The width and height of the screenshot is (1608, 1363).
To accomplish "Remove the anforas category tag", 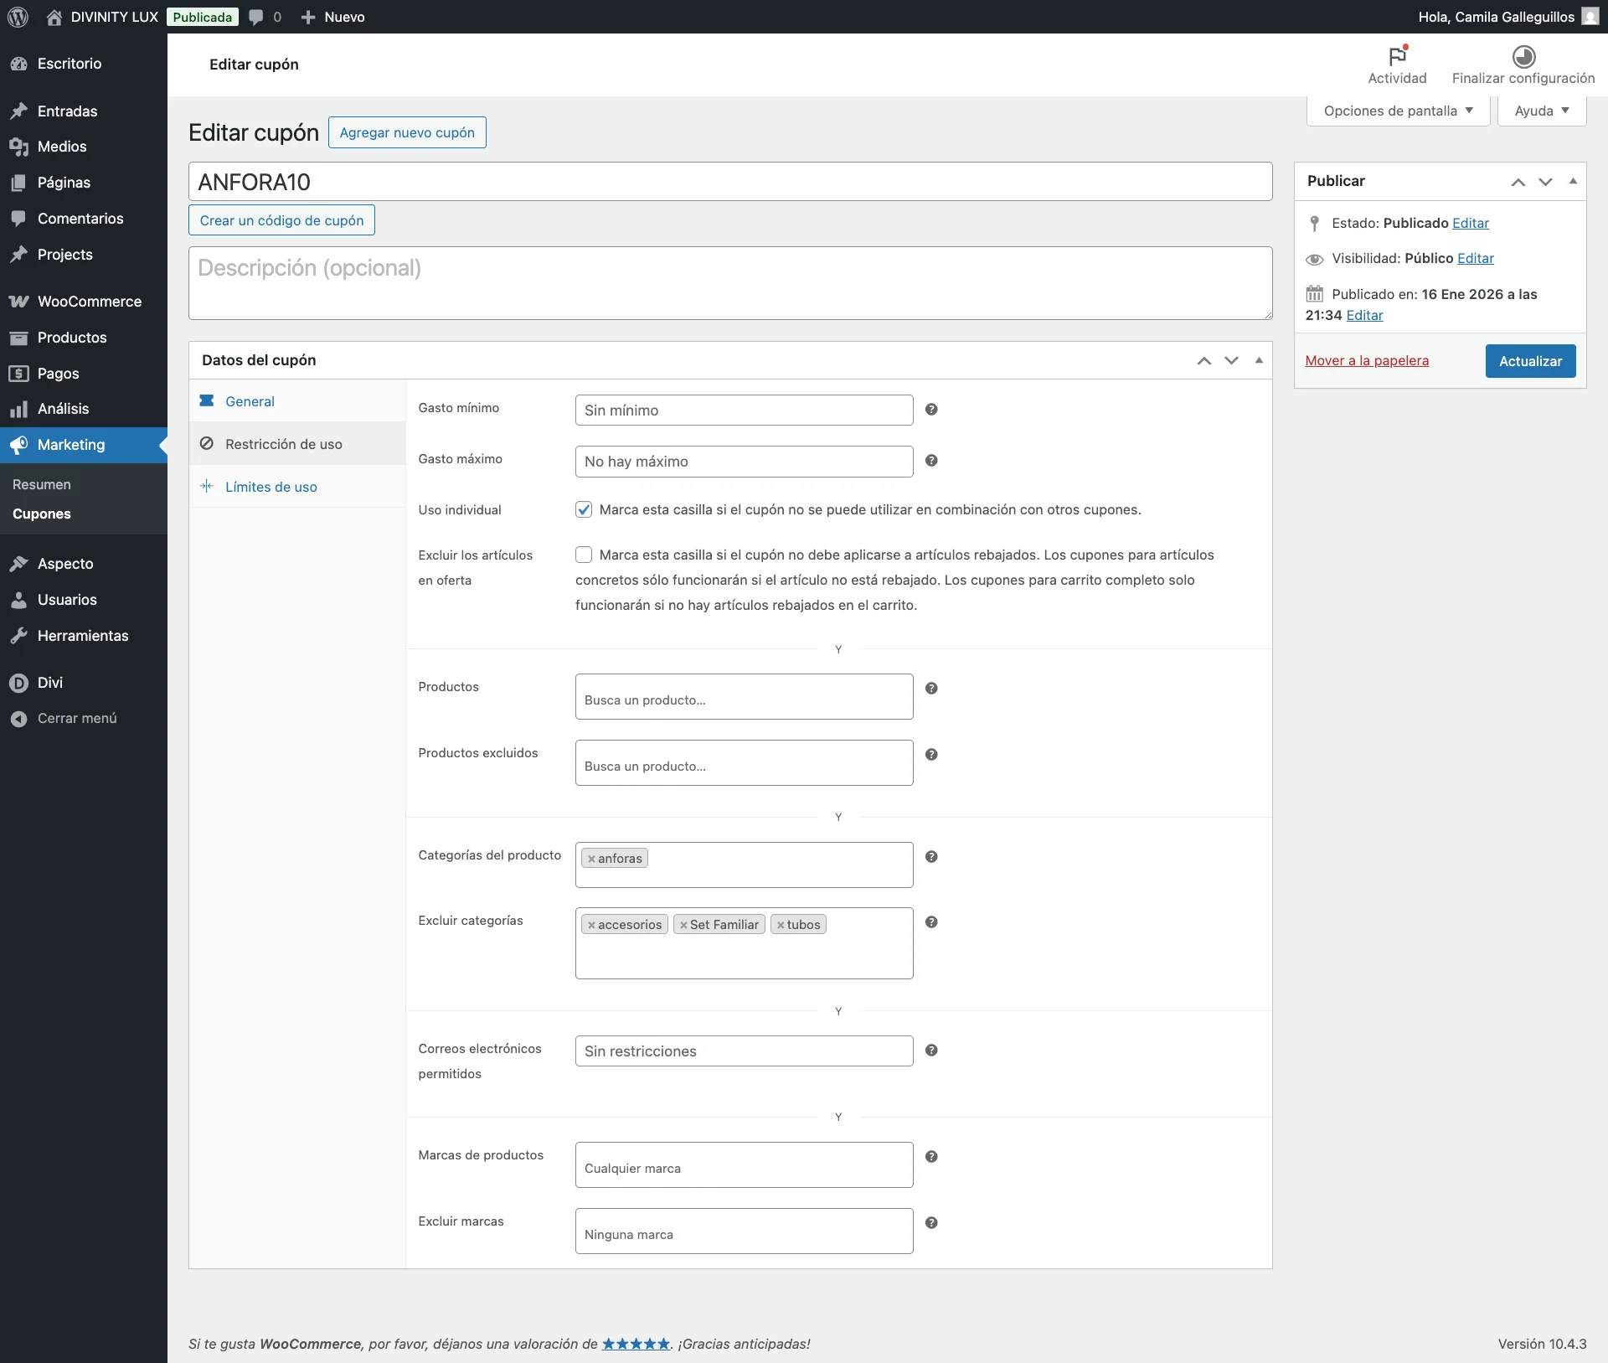I will (591, 859).
